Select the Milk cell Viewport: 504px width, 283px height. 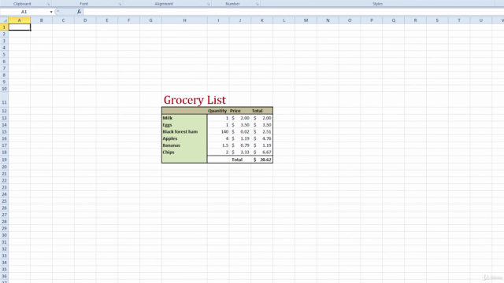tap(184, 118)
